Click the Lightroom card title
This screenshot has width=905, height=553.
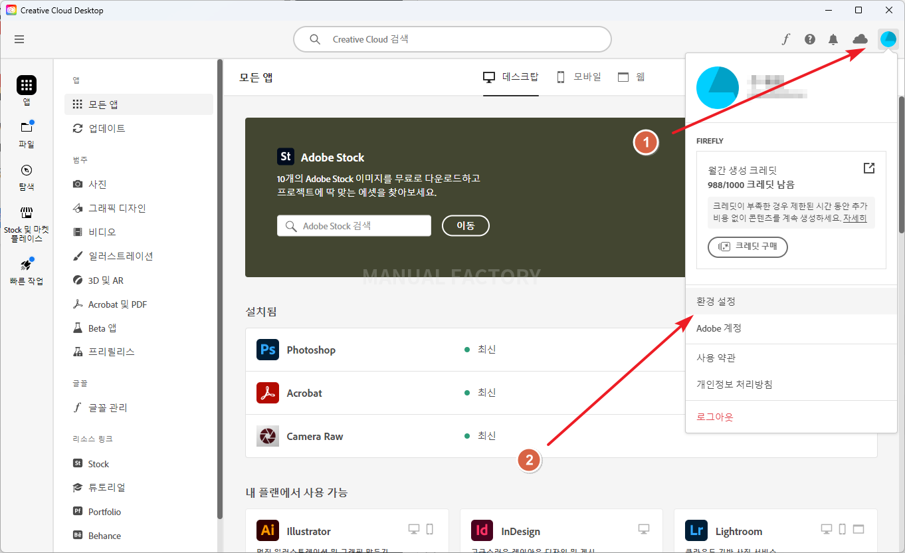[x=739, y=531]
